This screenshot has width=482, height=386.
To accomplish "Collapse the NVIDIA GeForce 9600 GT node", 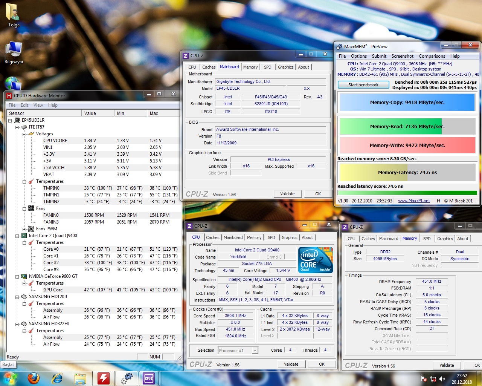I will [17, 277].
